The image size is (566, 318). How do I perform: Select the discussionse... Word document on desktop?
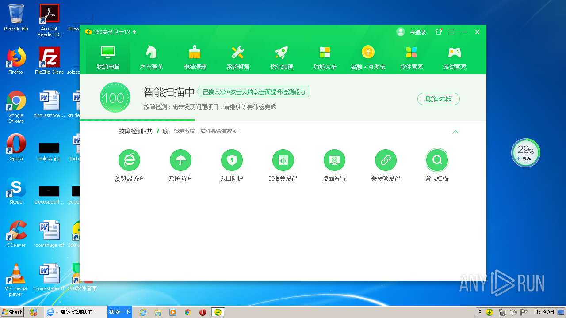49,104
